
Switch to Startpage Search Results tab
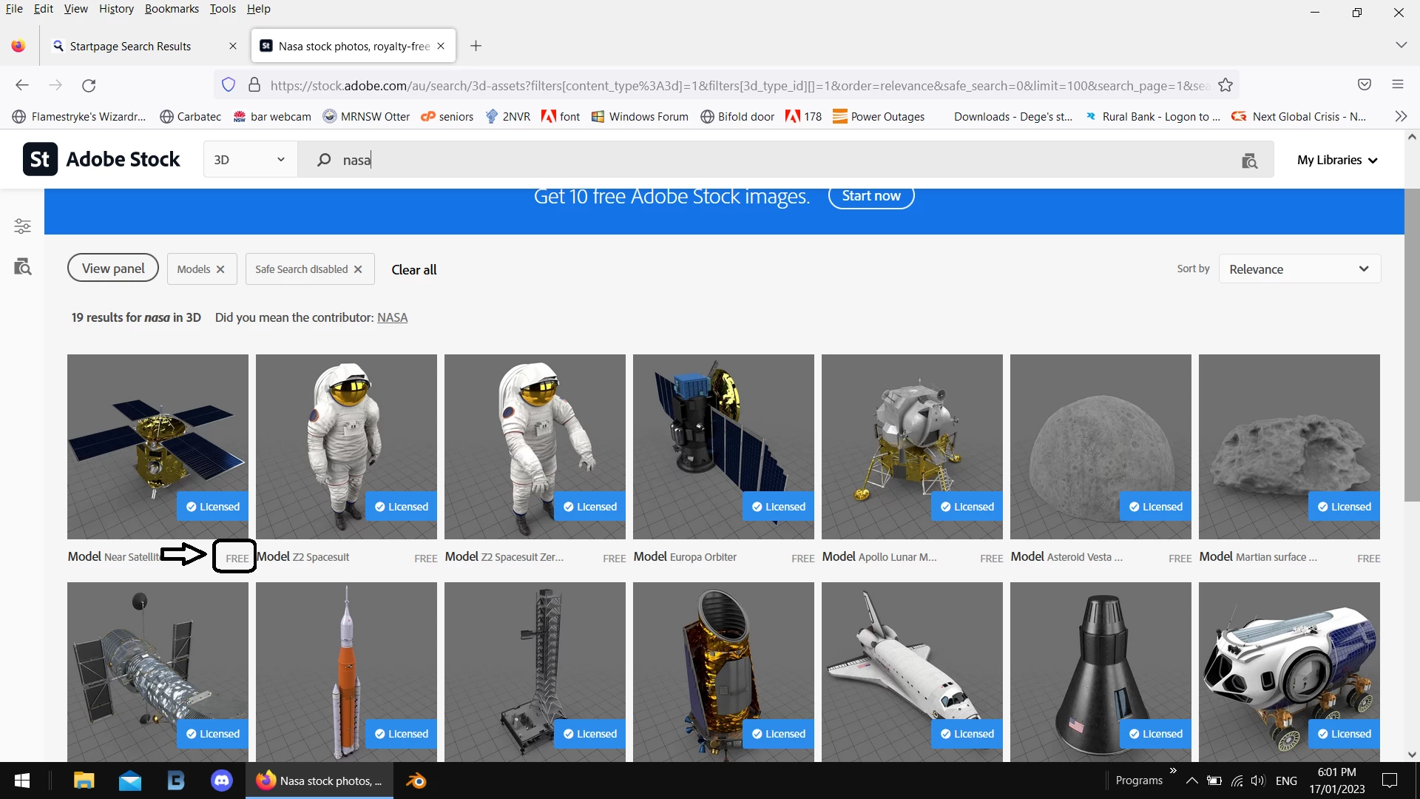pyautogui.click(x=131, y=46)
